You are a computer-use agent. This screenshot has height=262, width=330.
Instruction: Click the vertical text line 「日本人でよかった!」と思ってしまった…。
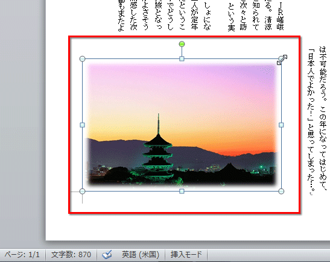point(311,120)
